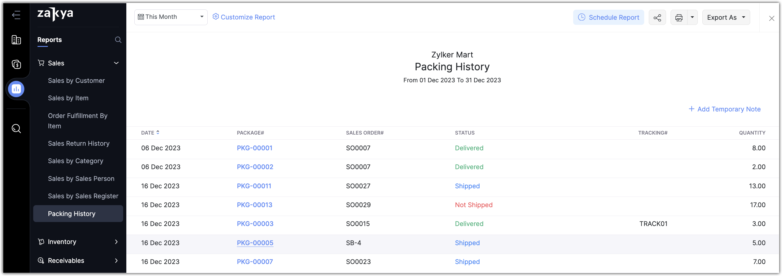Open the Sales by Customer report
Viewport: 782px width, 276px height.
[x=76, y=81]
